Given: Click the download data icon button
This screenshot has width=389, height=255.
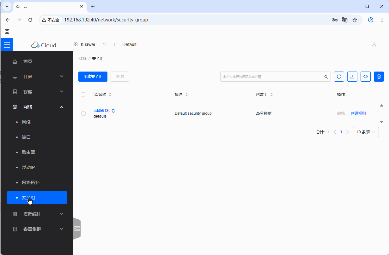Looking at the screenshot, I should (x=352, y=77).
